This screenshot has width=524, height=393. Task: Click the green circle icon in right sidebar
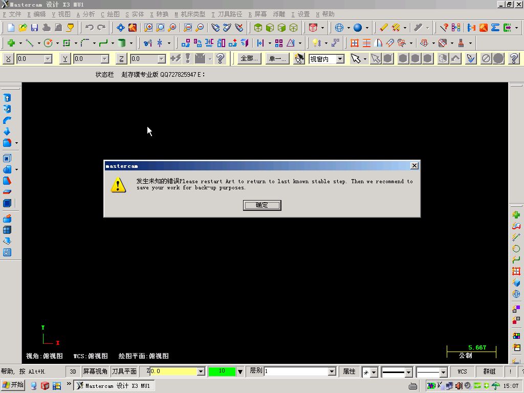(x=516, y=249)
